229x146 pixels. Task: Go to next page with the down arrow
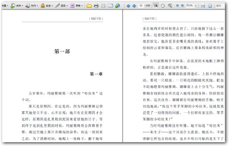point(134,6)
